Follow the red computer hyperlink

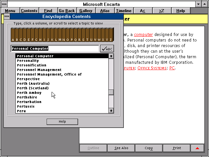(x=143, y=35)
